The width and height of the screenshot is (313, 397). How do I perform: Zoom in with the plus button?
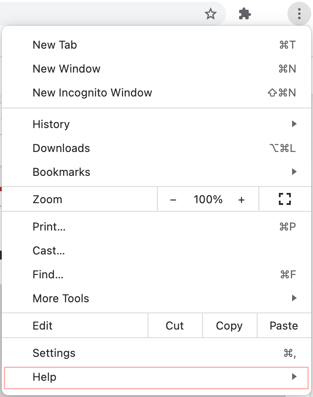241,200
